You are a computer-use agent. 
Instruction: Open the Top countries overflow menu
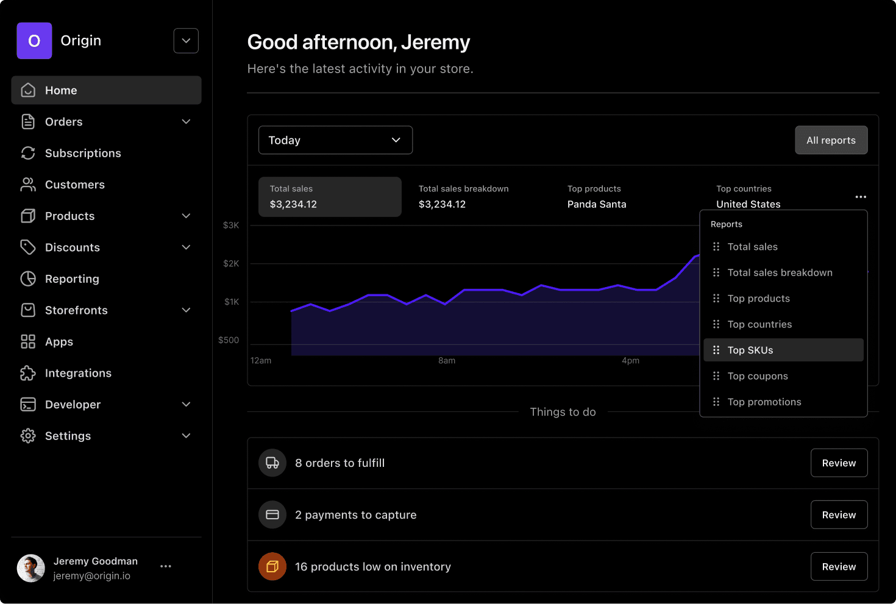pos(861,196)
